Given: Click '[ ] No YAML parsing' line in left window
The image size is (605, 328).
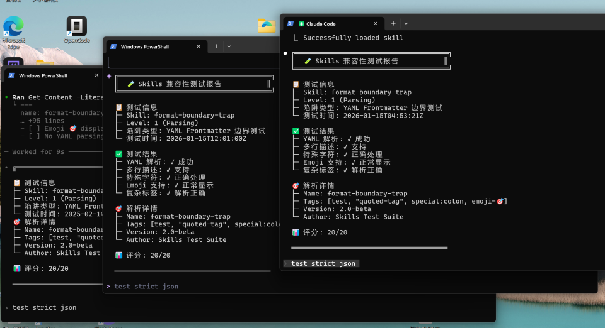Looking at the screenshot, I should (x=62, y=136).
